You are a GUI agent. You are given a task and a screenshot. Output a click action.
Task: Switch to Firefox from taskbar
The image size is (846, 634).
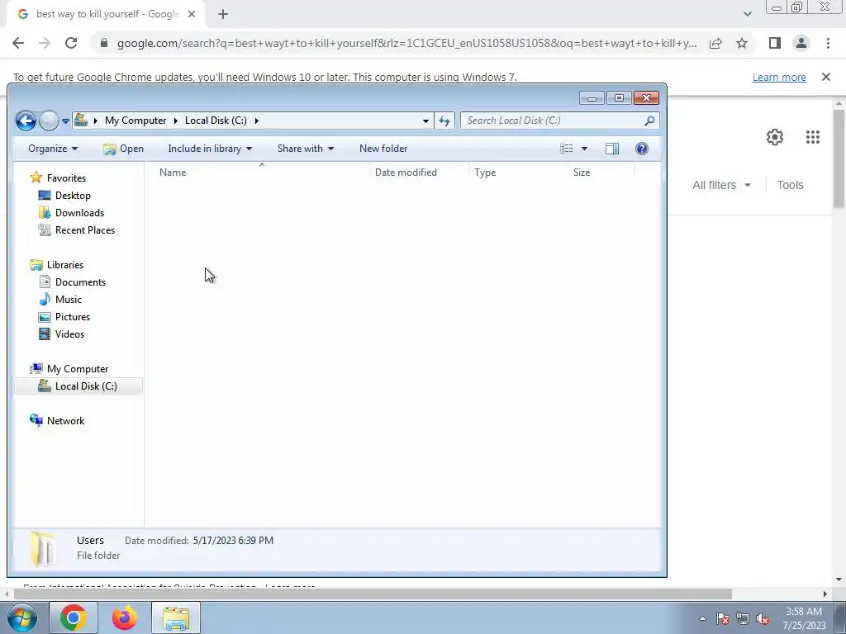(x=124, y=617)
